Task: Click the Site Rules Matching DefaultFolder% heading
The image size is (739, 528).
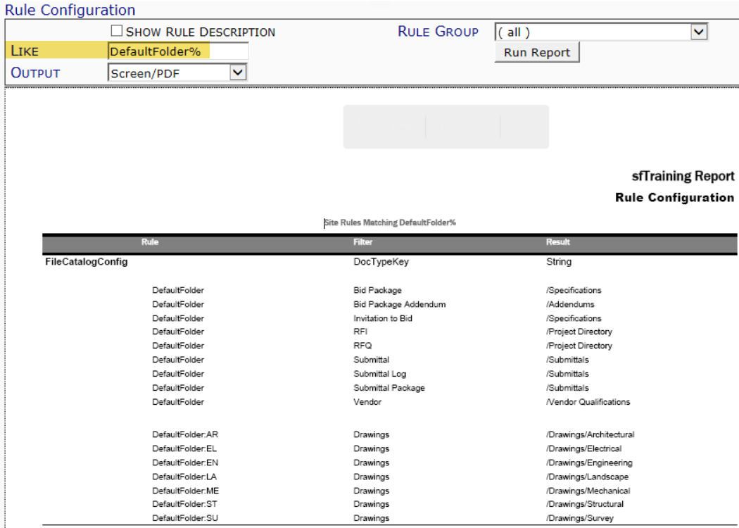Action: tap(390, 222)
